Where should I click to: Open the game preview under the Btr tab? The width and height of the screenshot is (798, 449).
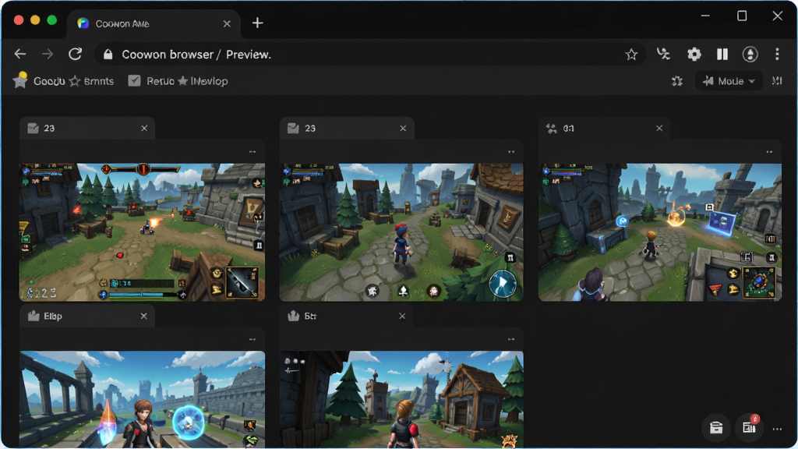pos(401,399)
